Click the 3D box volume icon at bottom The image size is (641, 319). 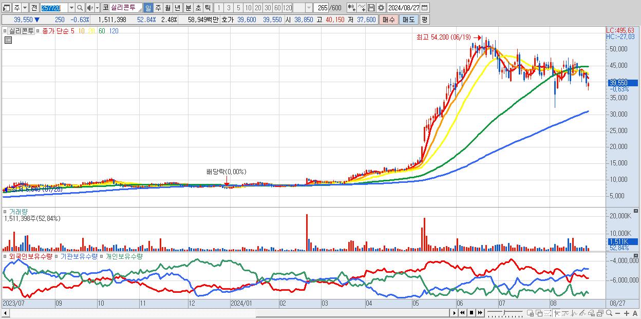click(591, 313)
